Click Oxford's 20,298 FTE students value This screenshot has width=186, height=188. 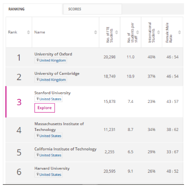[110, 57]
